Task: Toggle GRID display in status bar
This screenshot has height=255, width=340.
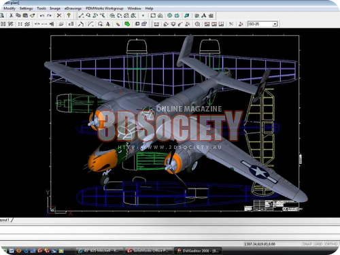Action: (318, 244)
